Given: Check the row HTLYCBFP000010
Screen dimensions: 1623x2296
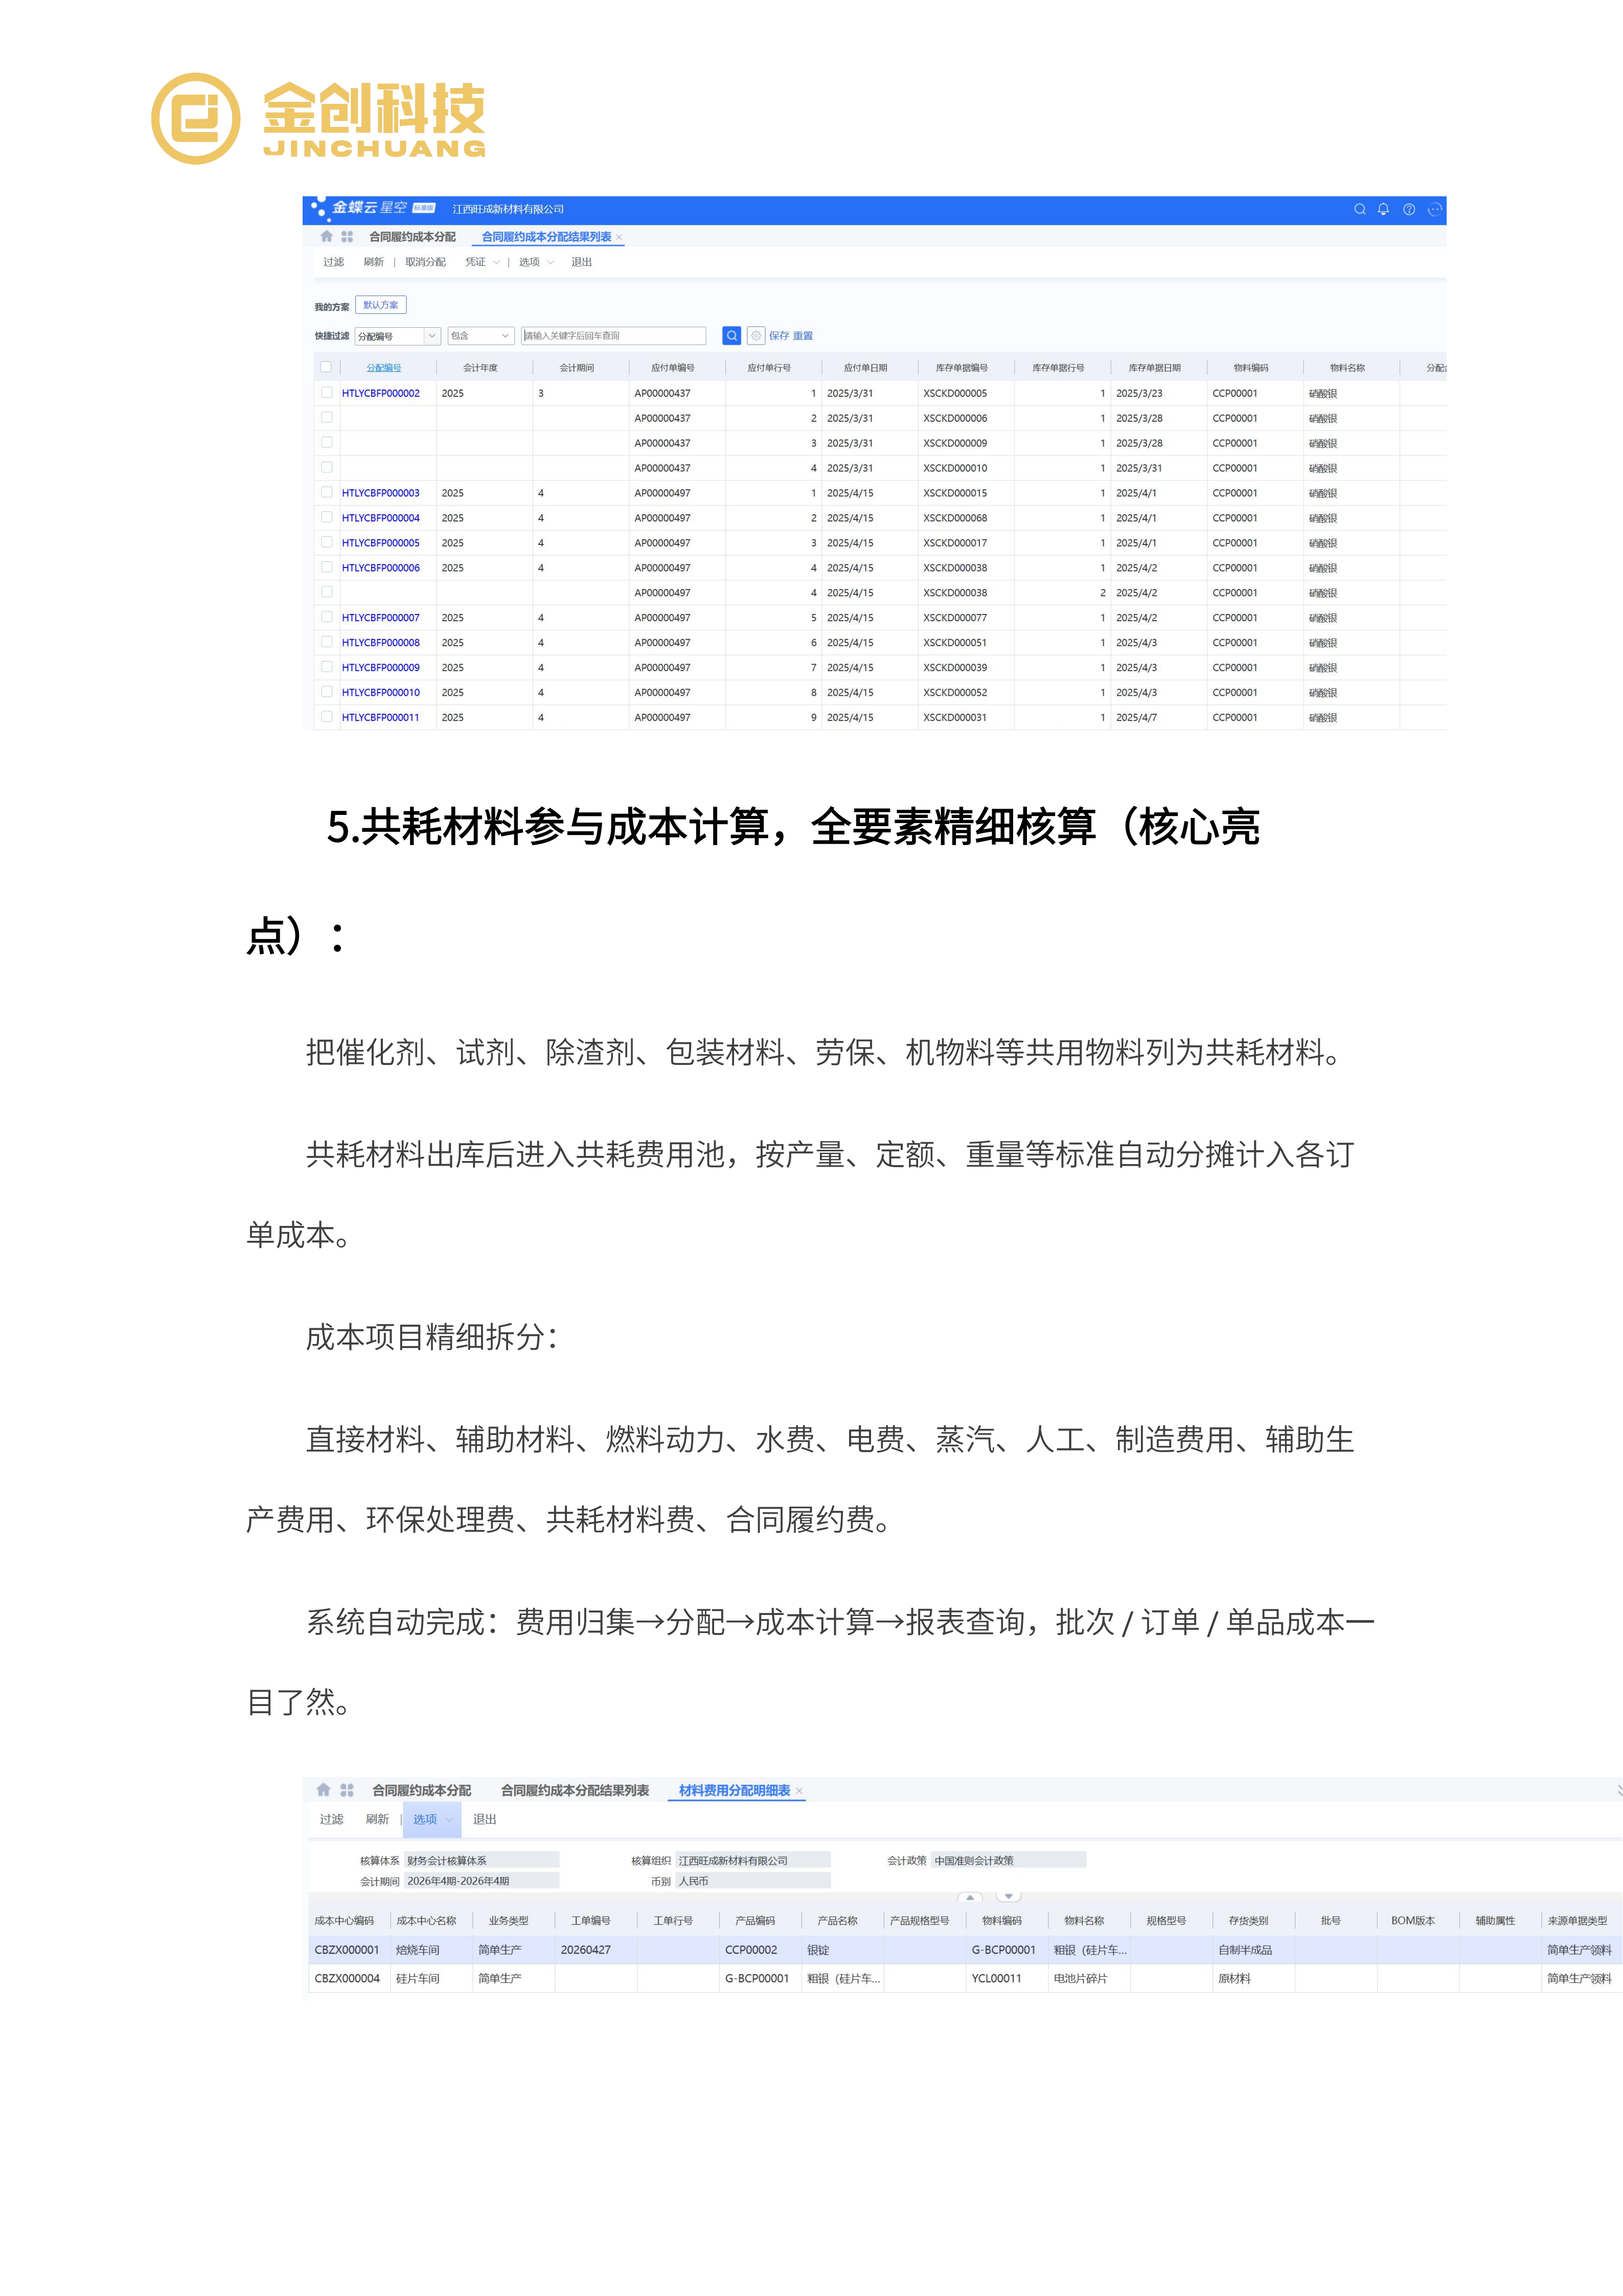Looking at the screenshot, I should click(x=326, y=692).
